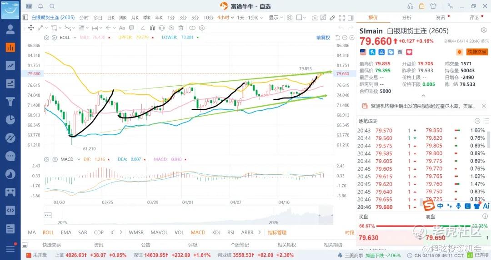Toggle the MACD indicator at bottom
Image resolution: width=491 pixels, height=260 pixels.
pyautogui.click(x=198, y=232)
